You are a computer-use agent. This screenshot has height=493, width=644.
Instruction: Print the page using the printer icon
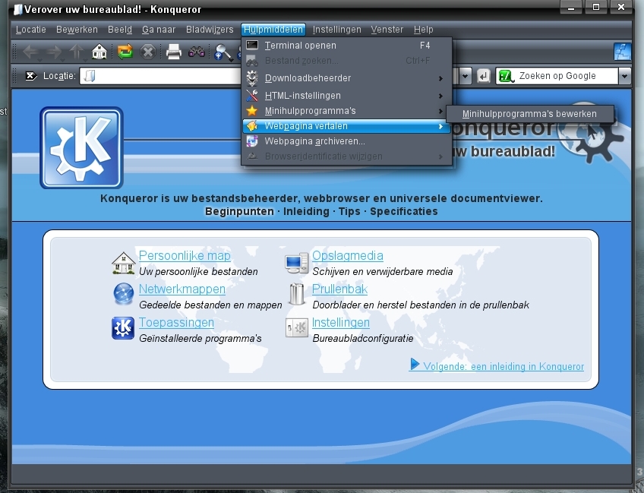coord(173,52)
